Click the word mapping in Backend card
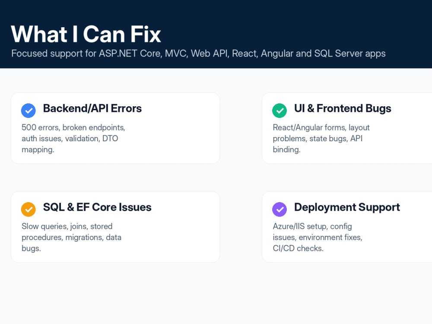The width and height of the screenshot is (432, 324). coord(38,150)
